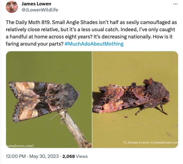Open the @JLowenWildlife handle
Viewport: 183px width, 164px height.
(x=40, y=10)
